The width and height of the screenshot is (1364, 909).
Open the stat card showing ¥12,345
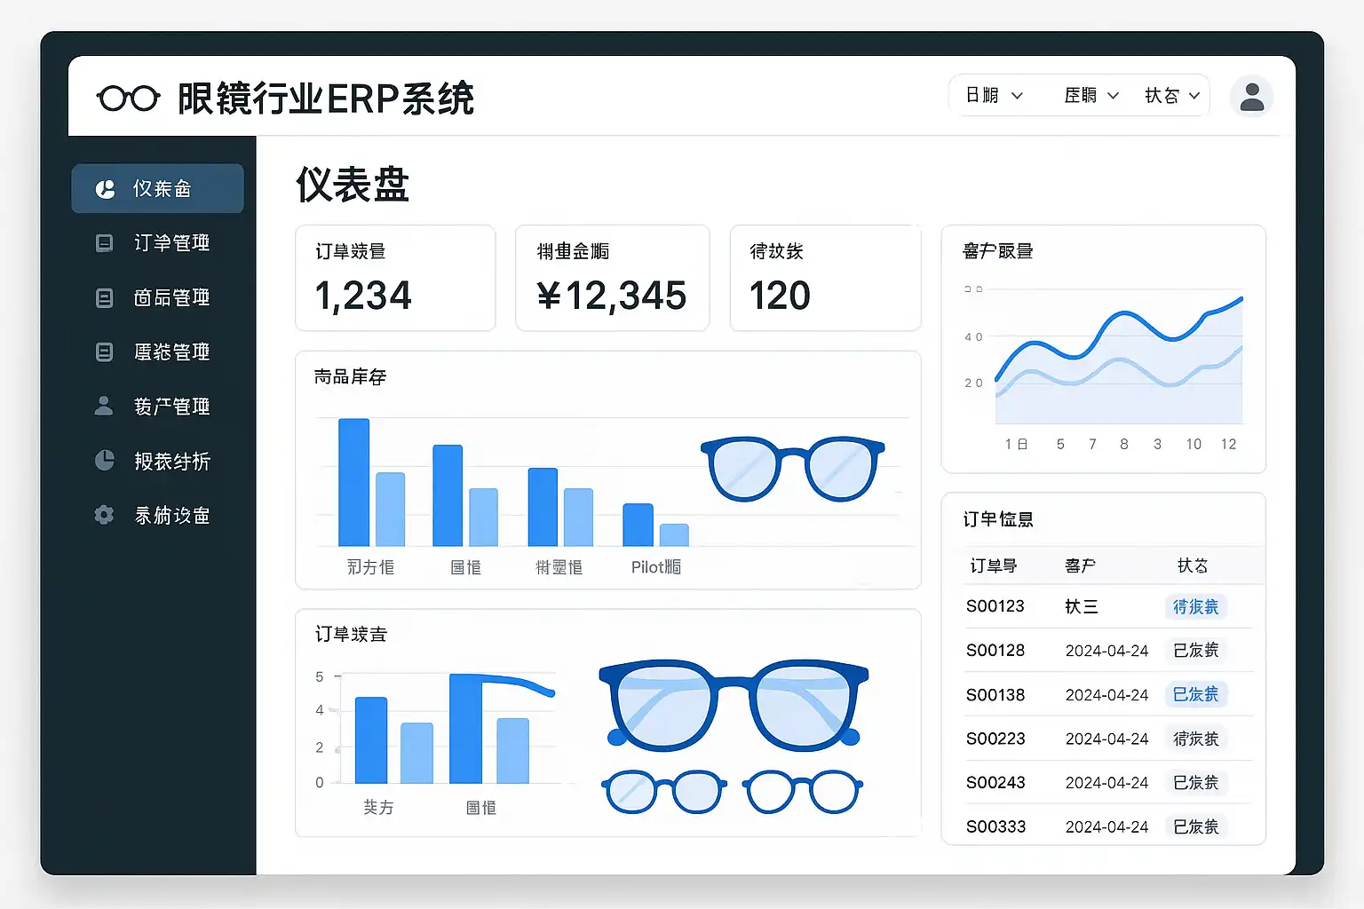pyautogui.click(x=613, y=278)
